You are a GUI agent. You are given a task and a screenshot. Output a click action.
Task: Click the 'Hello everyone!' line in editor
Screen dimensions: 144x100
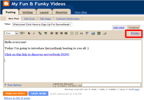[15, 42]
